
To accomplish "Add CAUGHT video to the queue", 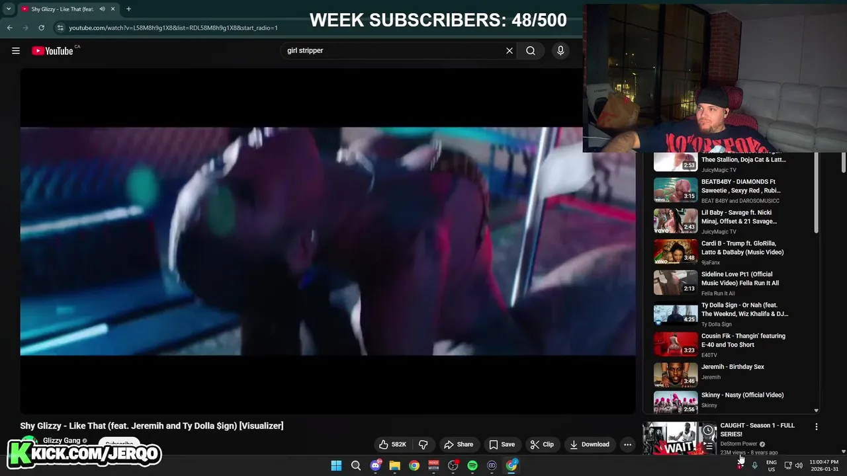I will coord(708,446).
